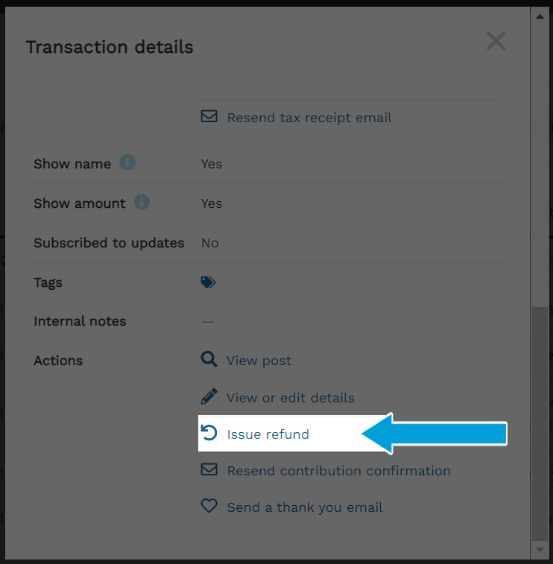Image resolution: width=553 pixels, height=564 pixels.
Task: Click the scrollbar up arrow
Action: [540, 16]
